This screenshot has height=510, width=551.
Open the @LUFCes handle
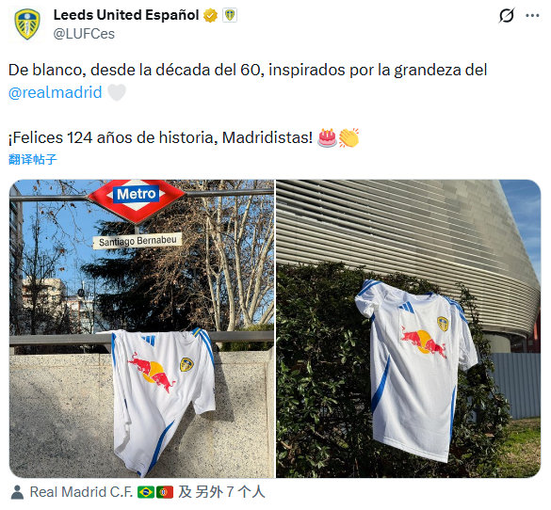84,34
